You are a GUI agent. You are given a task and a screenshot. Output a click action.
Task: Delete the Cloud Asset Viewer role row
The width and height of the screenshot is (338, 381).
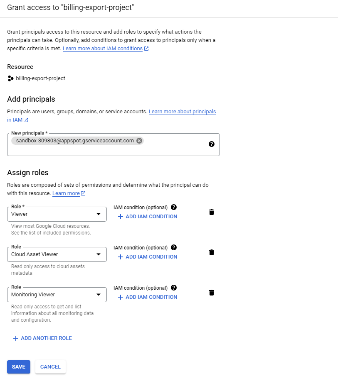pyautogui.click(x=212, y=252)
